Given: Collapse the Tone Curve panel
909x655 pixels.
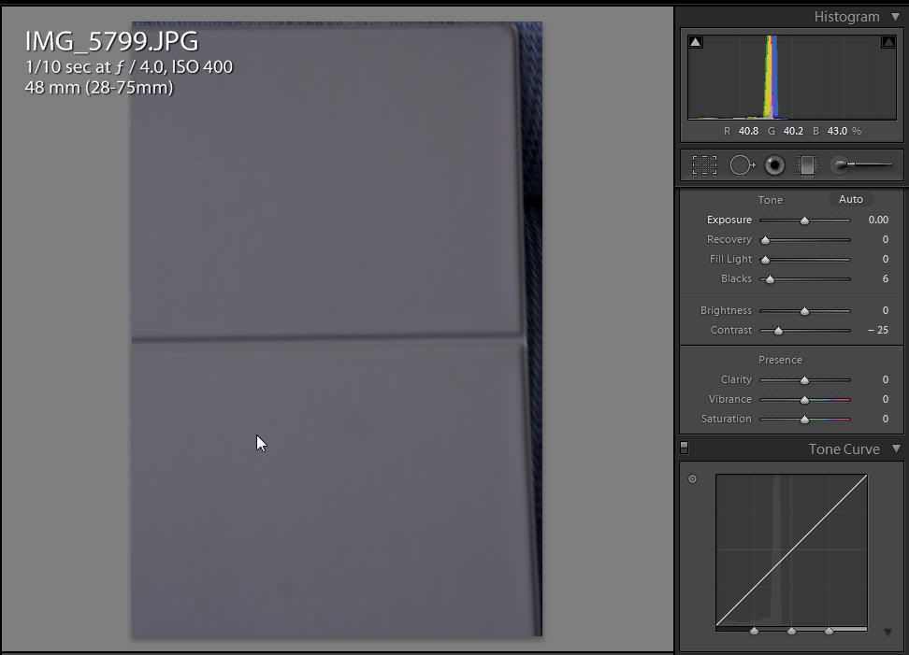Looking at the screenshot, I should 895,449.
